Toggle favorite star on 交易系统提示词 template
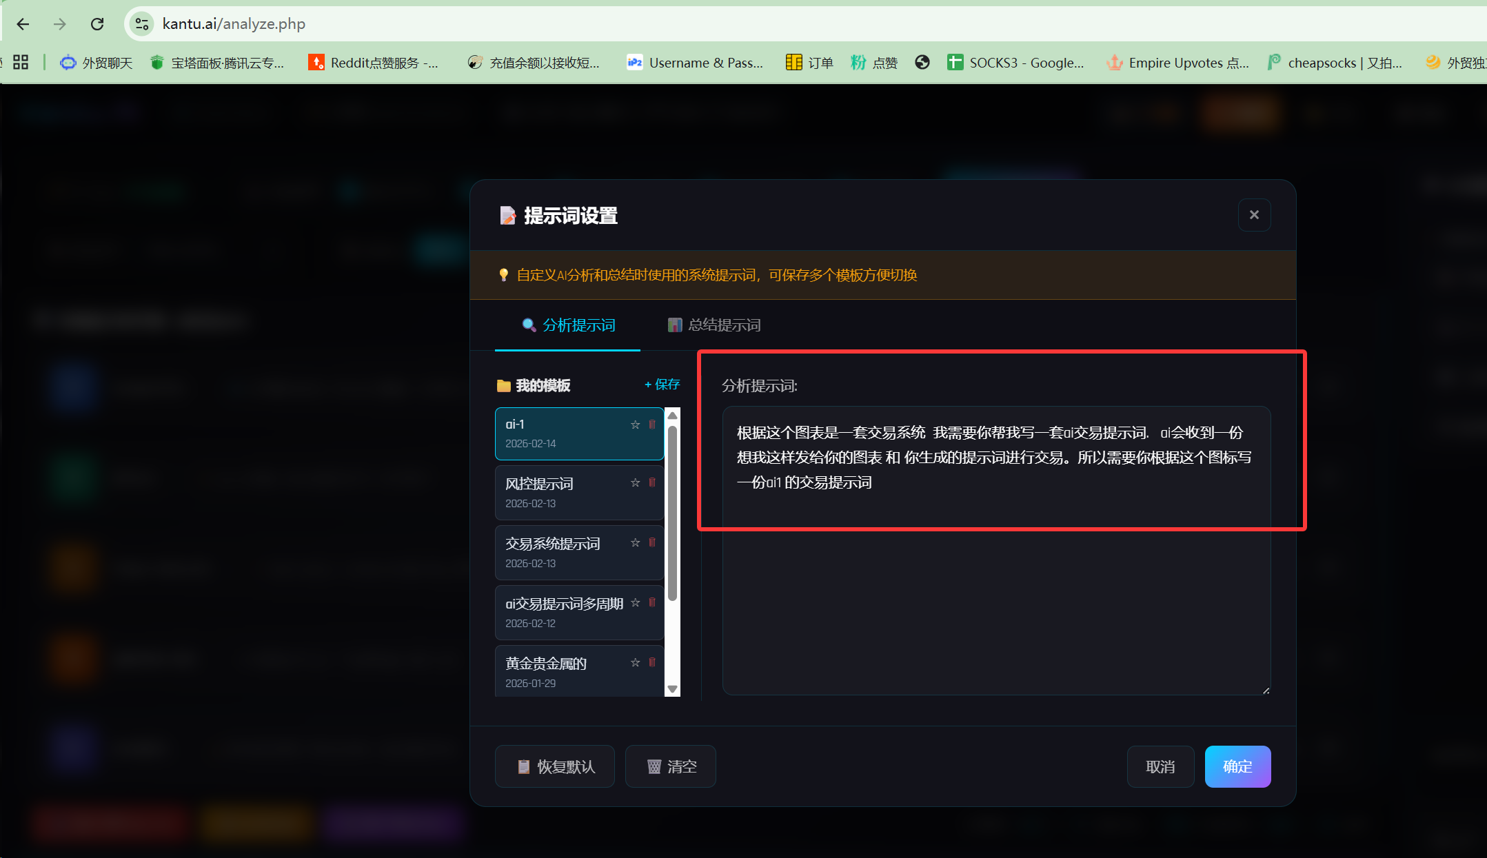 coord(635,543)
